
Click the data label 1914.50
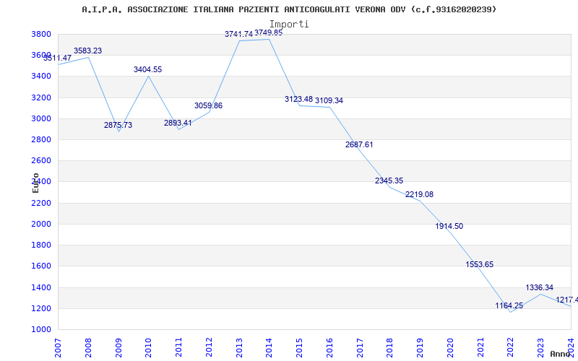[x=449, y=227]
